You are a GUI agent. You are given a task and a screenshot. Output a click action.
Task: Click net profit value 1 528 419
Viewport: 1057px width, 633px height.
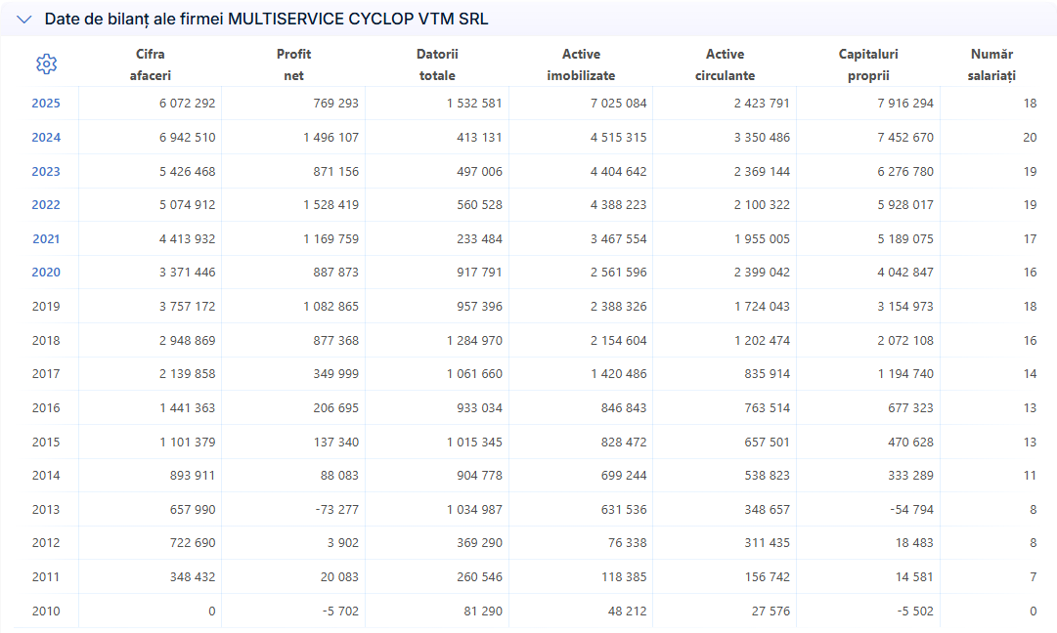coord(331,205)
